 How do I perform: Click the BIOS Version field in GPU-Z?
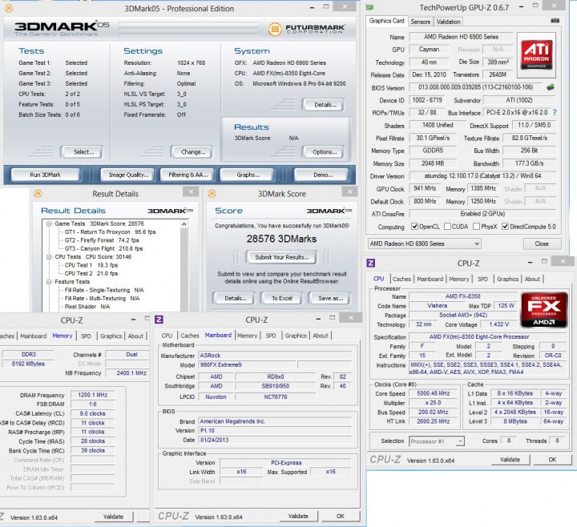click(475, 87)
